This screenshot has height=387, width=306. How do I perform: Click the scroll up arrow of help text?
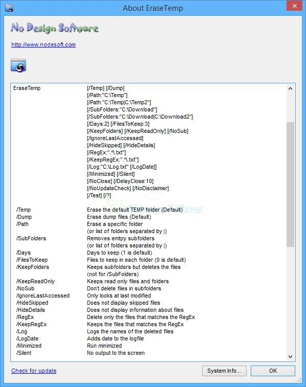(291, 88)
